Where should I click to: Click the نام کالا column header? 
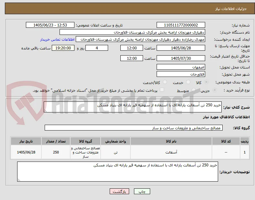tap(171, 141)
